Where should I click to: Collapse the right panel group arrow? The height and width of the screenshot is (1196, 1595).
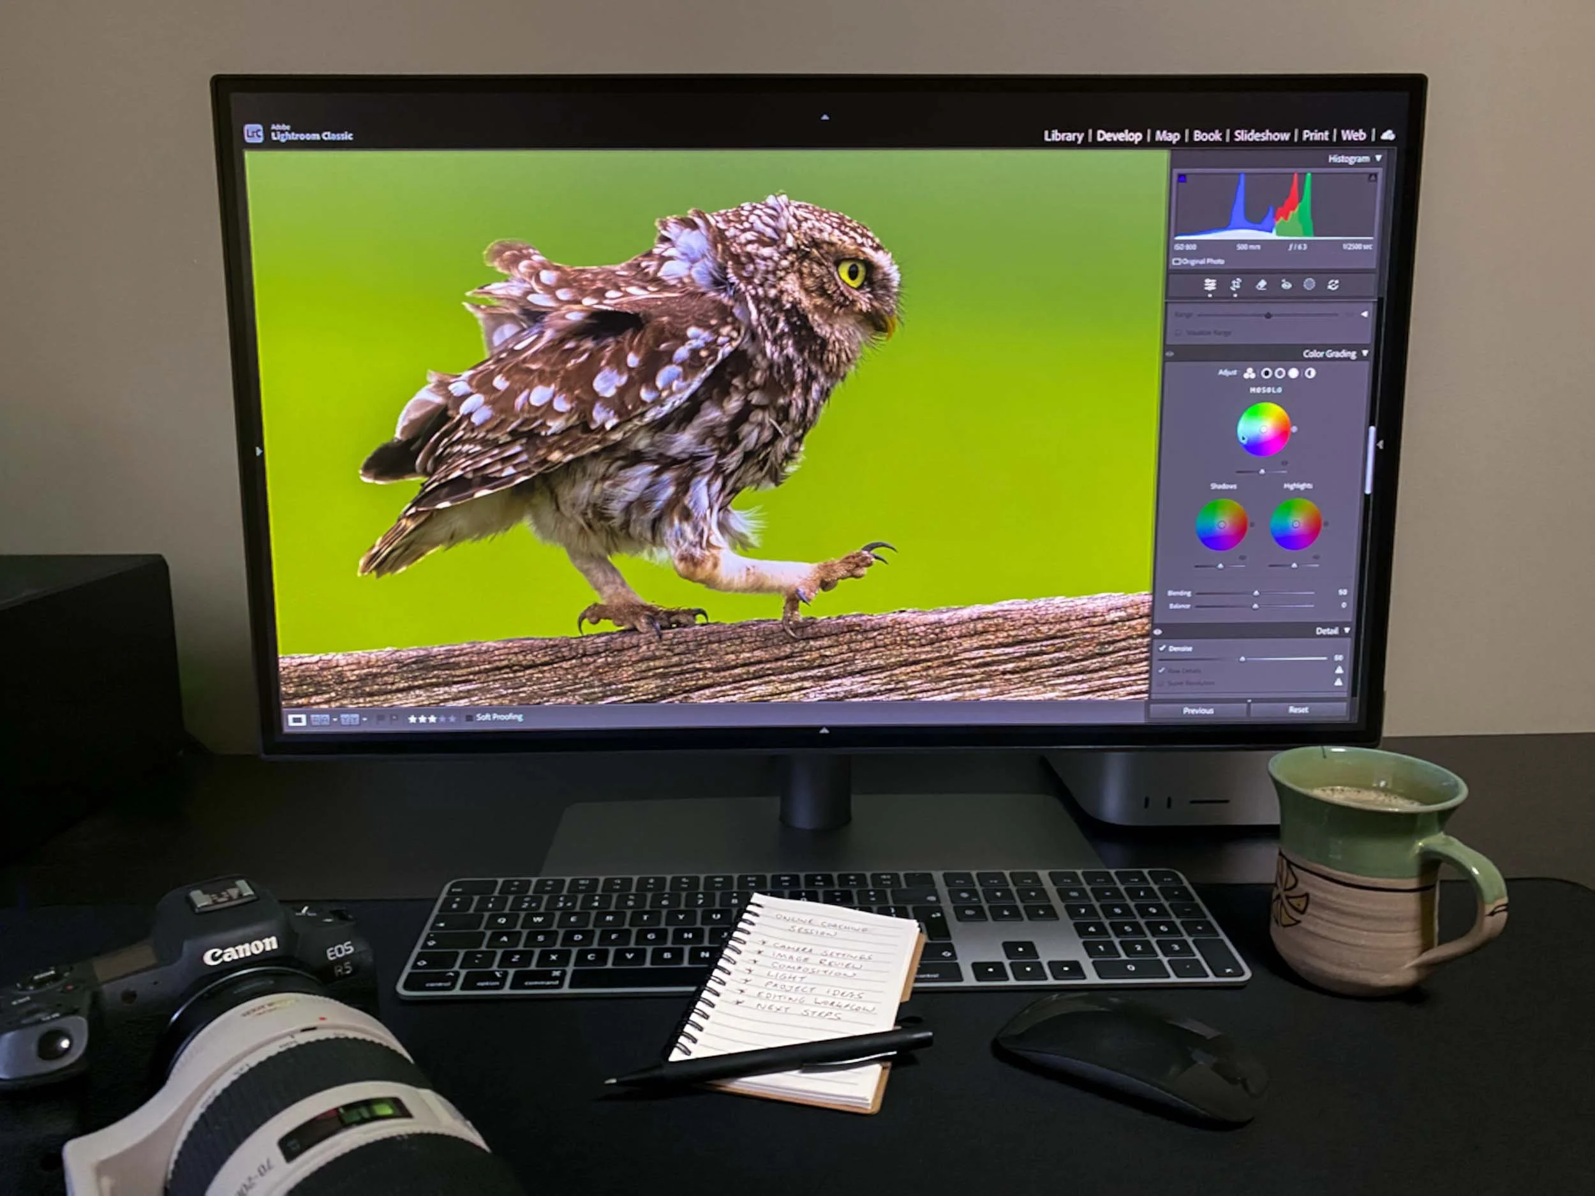pyautogui.click(x=1380, y=445)
